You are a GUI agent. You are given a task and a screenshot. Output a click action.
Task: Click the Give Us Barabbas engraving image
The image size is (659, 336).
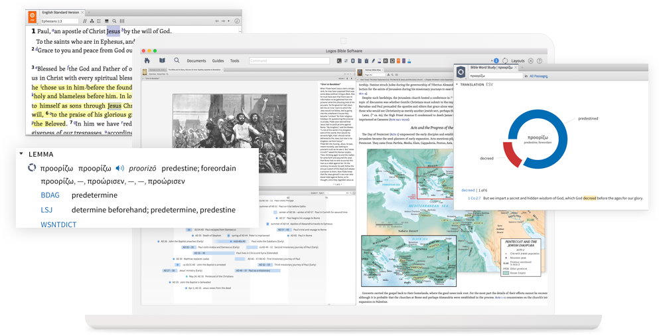coord(230,133)
